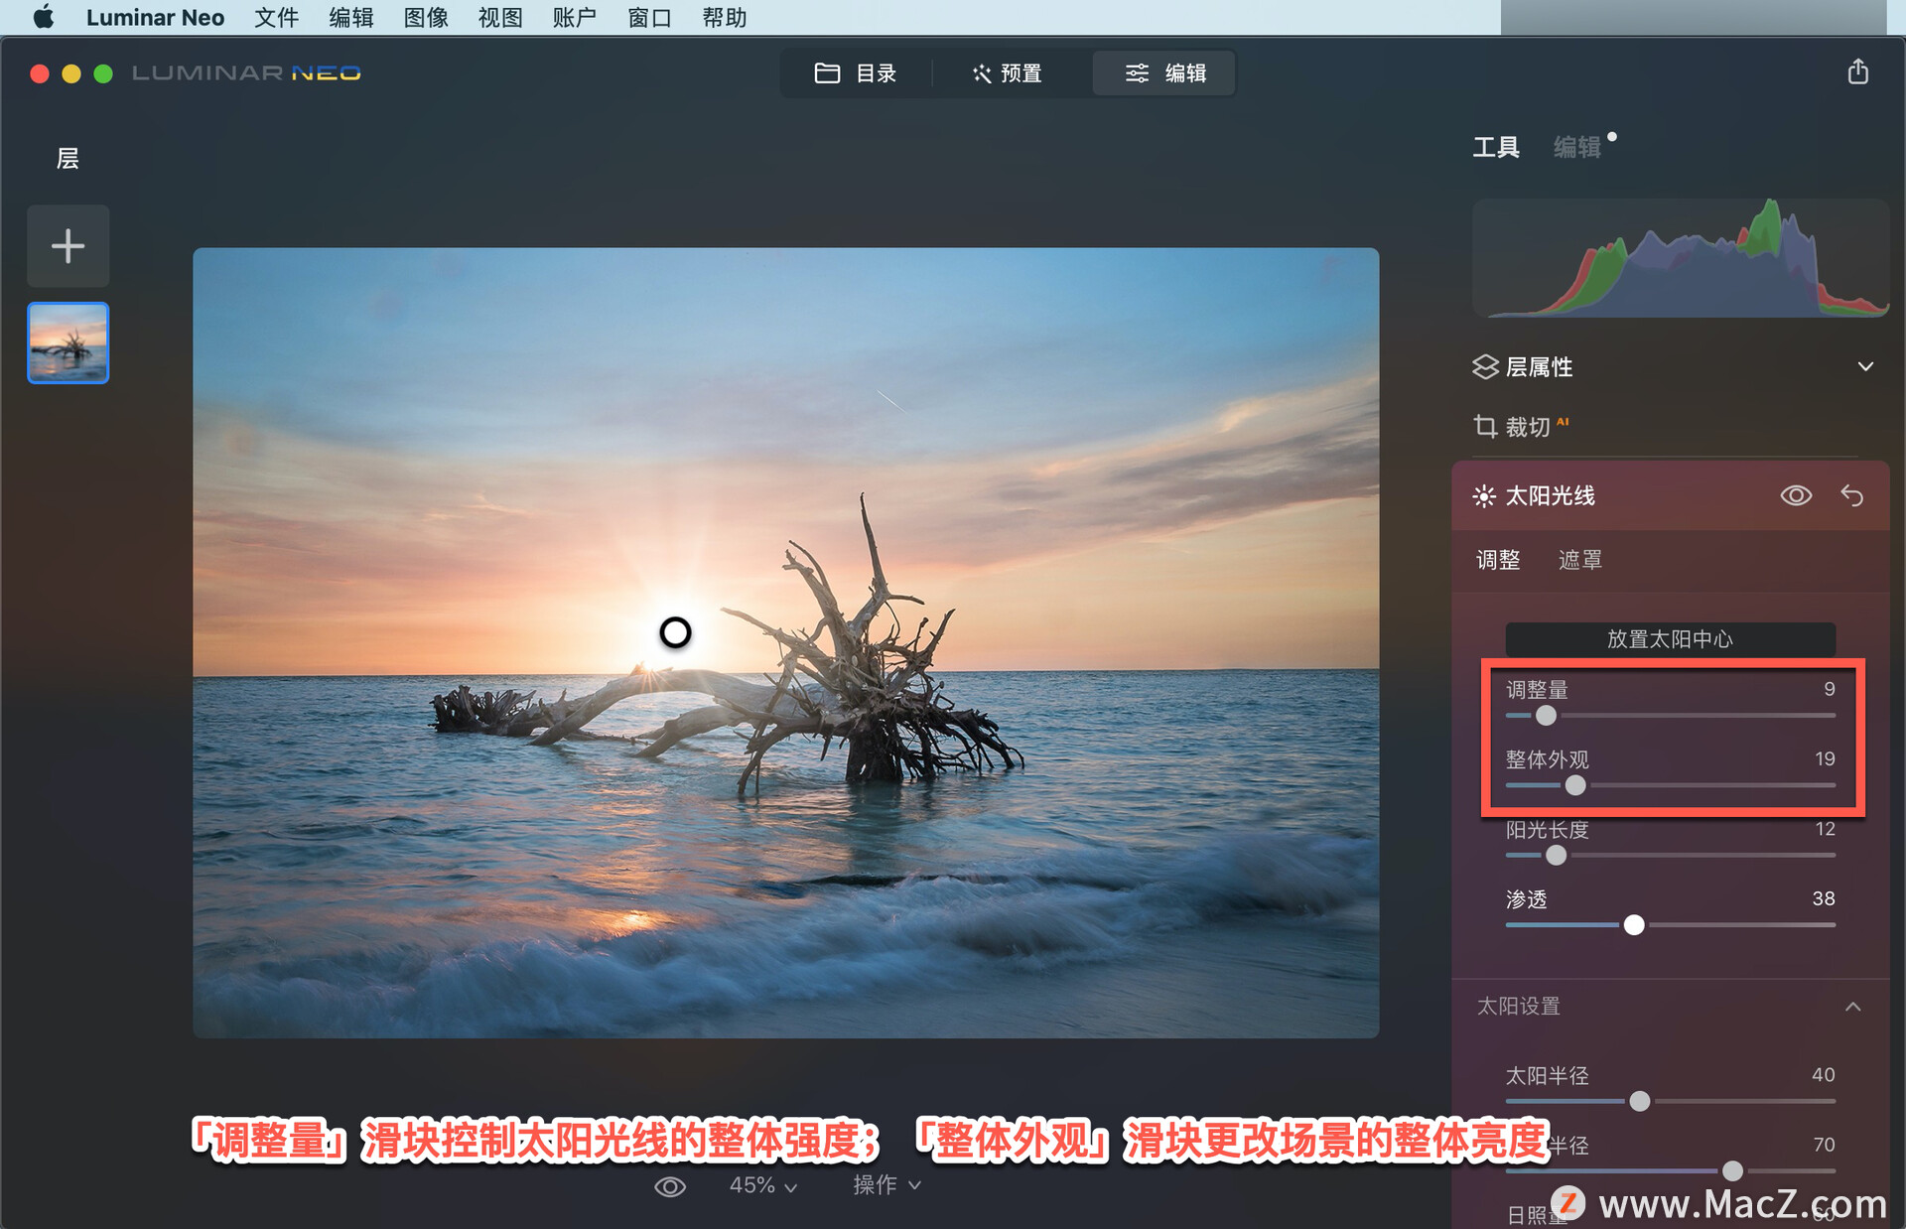The width and height of the screenshot is (1906, 1229).
Task: Switch to the 编辑 edit view
Action: [x=1164, y=73]
